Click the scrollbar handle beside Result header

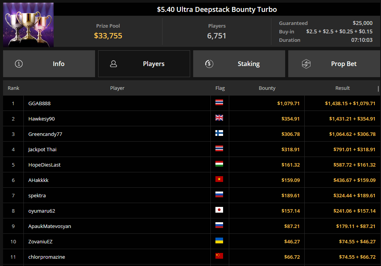(378, 89)
